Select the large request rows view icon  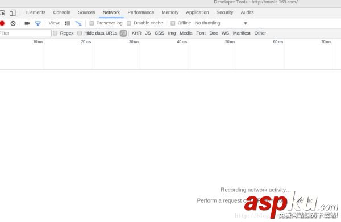pos(68,23)
